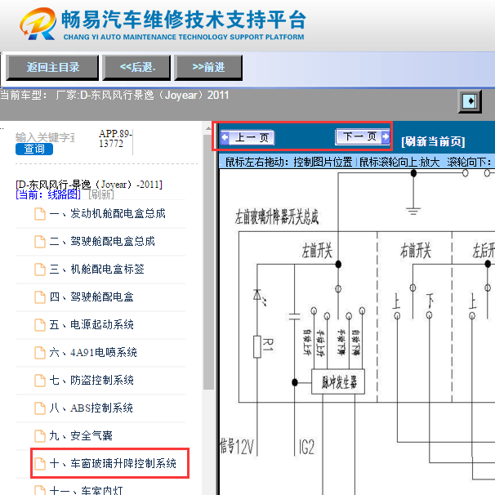Click the 信号12V label in the diagram
Viewport: 495px width, 495px height.
[237, 446]
